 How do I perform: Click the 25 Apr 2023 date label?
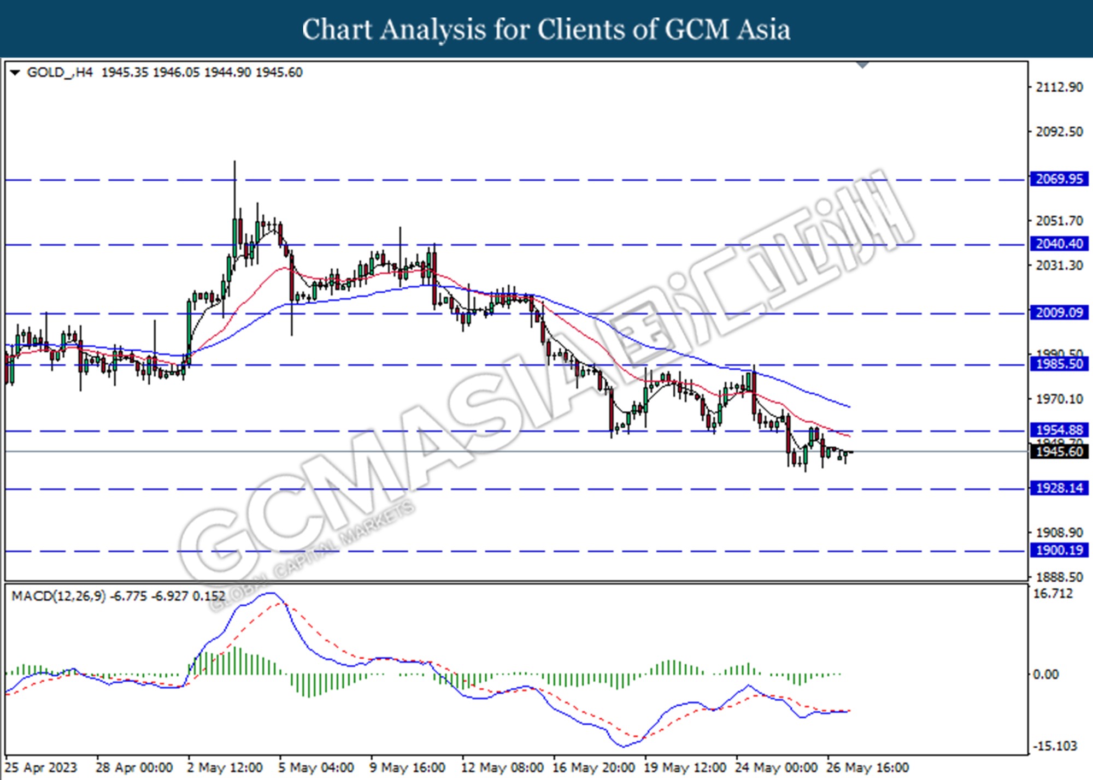(x=41, y=768)
